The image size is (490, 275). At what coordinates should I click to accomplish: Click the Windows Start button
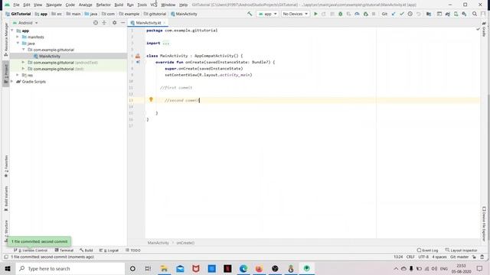point(8,268)
